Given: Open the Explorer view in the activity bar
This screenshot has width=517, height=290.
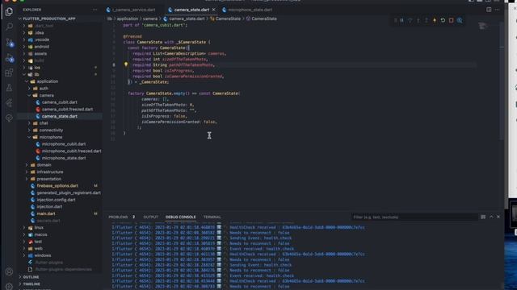Looking at the screenshot, I should pyautogui.click(x=9, y=12).
